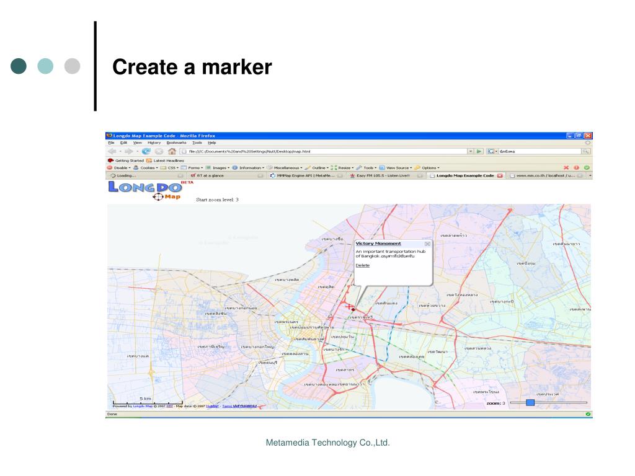This screenshot has height=476, width=635.
Task: Click the search box field
Action: point(540,151)
